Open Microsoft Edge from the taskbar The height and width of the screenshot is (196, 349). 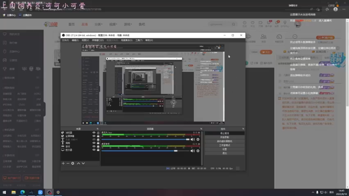23,192
